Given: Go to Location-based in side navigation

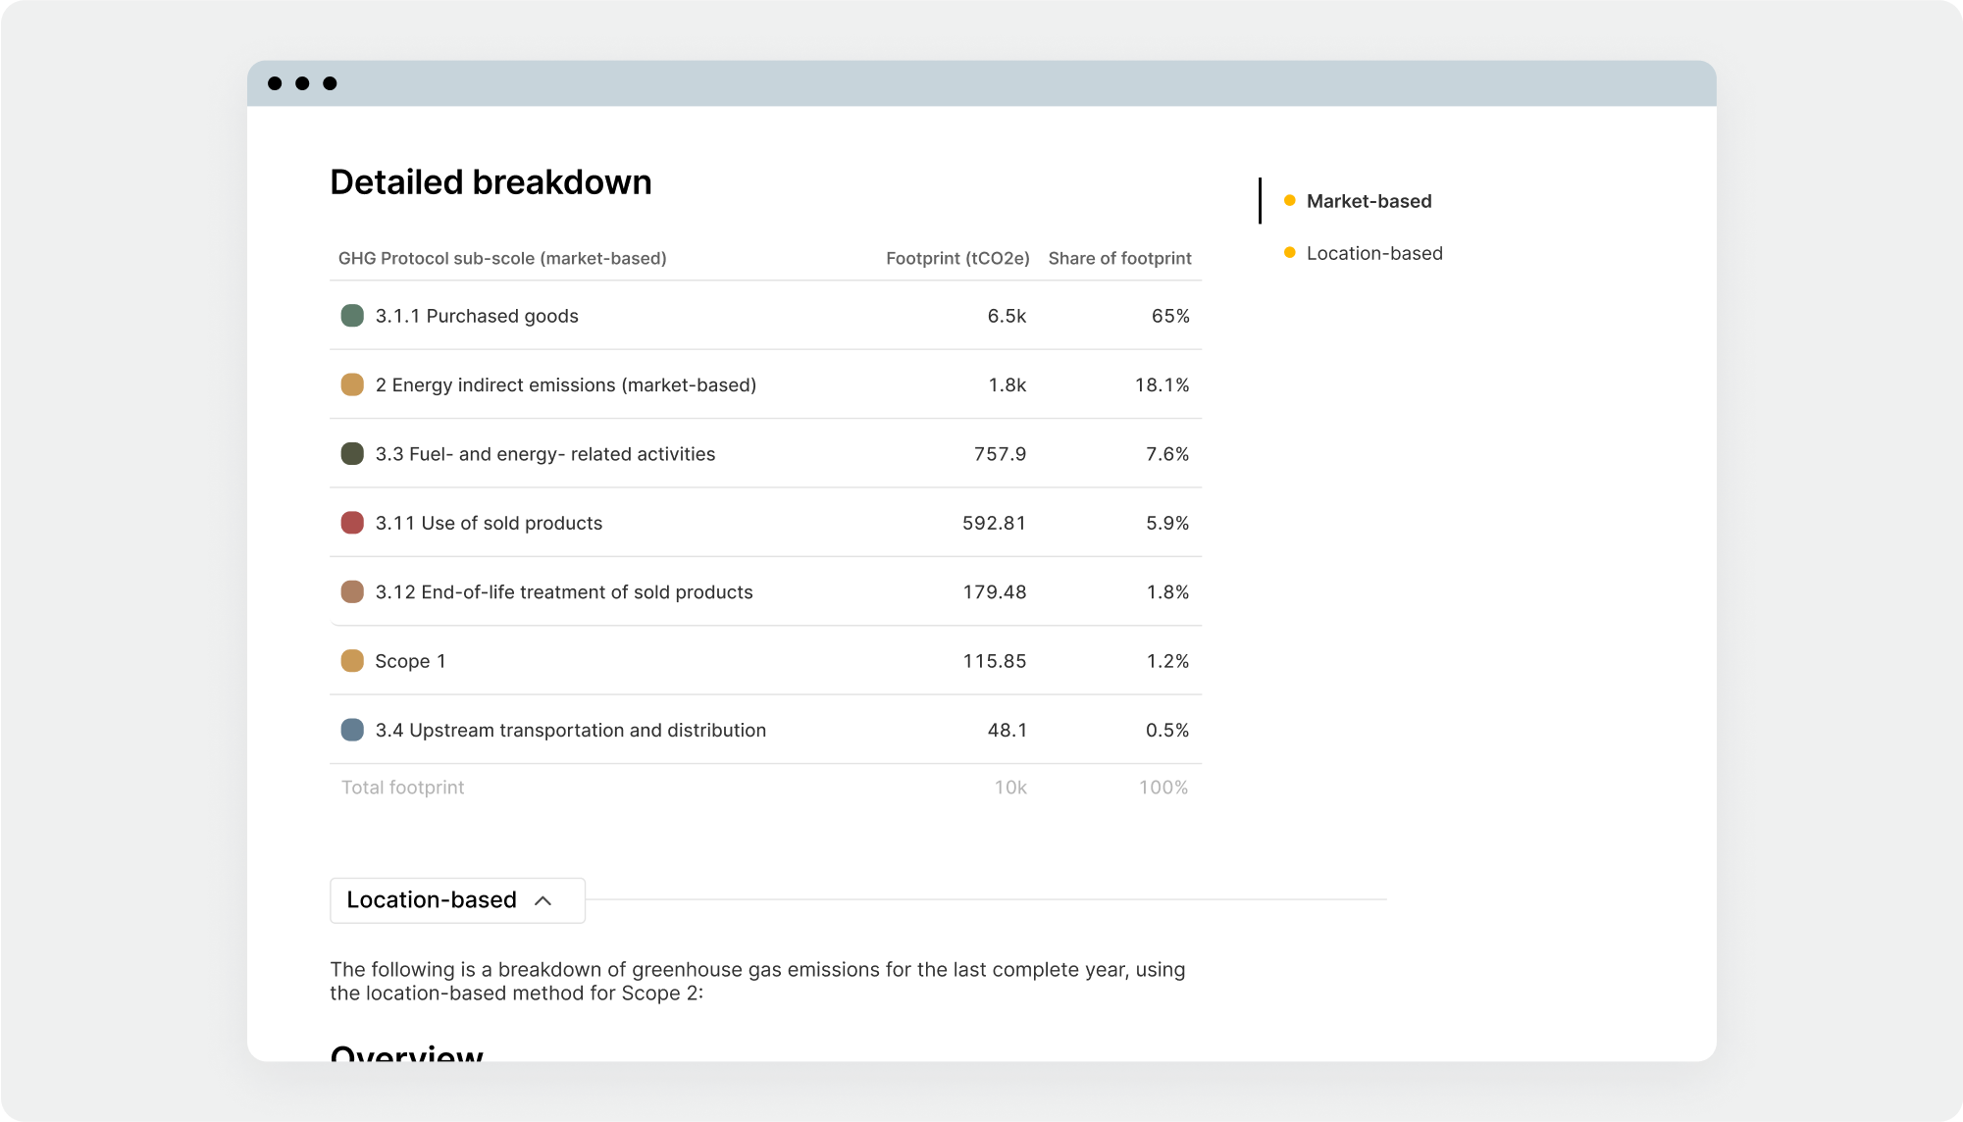Looking at the screenshot, I should coord(1373,253).
